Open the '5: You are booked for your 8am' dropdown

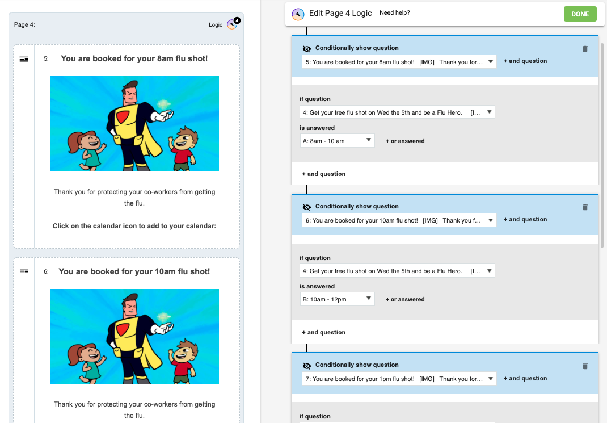(399, 62)
